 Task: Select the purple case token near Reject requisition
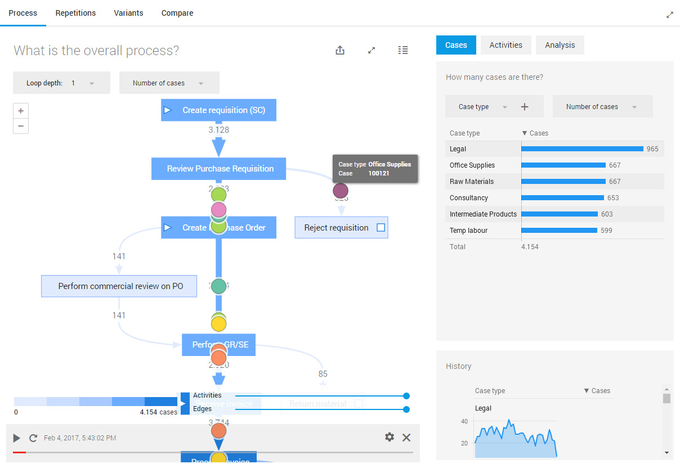click(x=341, y=191)
